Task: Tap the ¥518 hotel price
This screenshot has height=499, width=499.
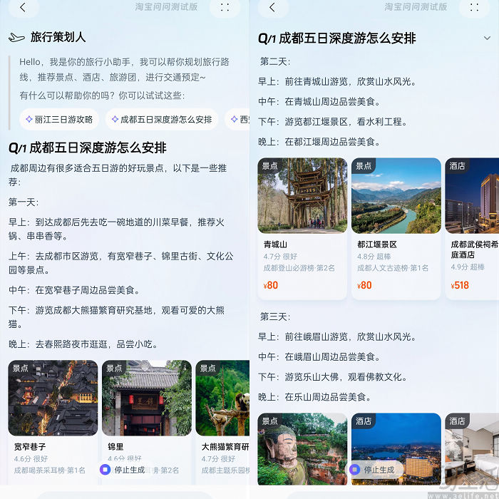Action: [460, 285]
